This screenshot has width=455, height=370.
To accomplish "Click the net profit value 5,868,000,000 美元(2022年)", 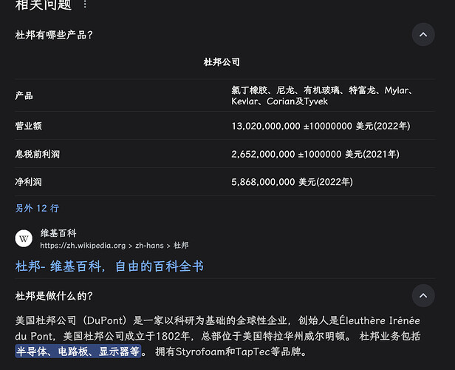I will 292,182.
